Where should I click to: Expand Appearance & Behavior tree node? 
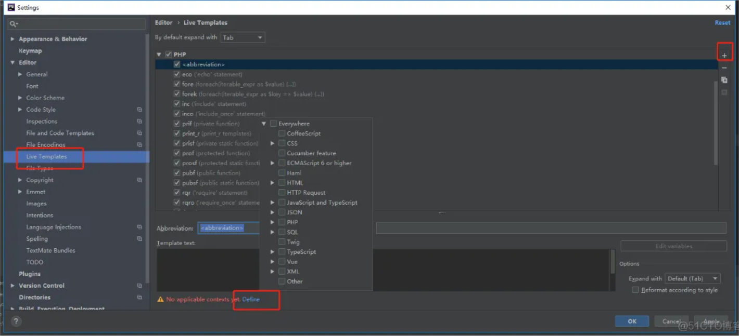[x=12, y=39]
